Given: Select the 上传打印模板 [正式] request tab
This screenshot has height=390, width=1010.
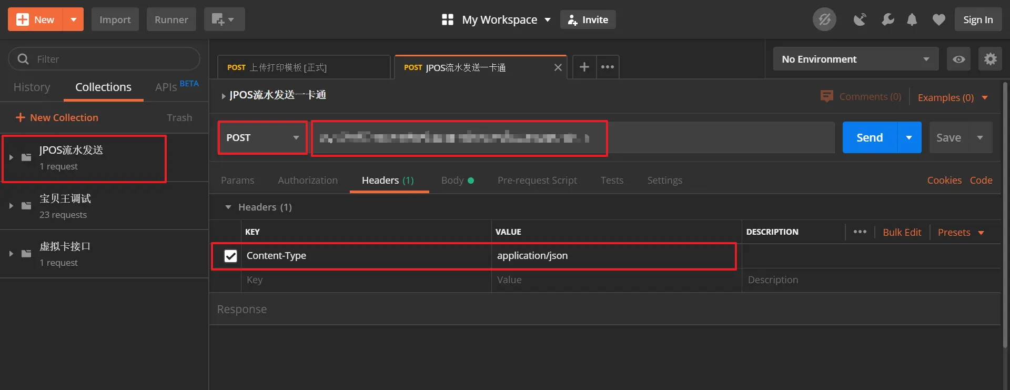Looking at the screenshot, I should (304, 67).
